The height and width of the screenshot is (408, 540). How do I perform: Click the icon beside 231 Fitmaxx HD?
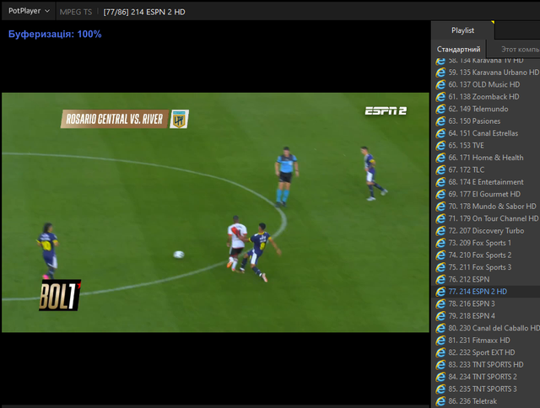point(440,341)
